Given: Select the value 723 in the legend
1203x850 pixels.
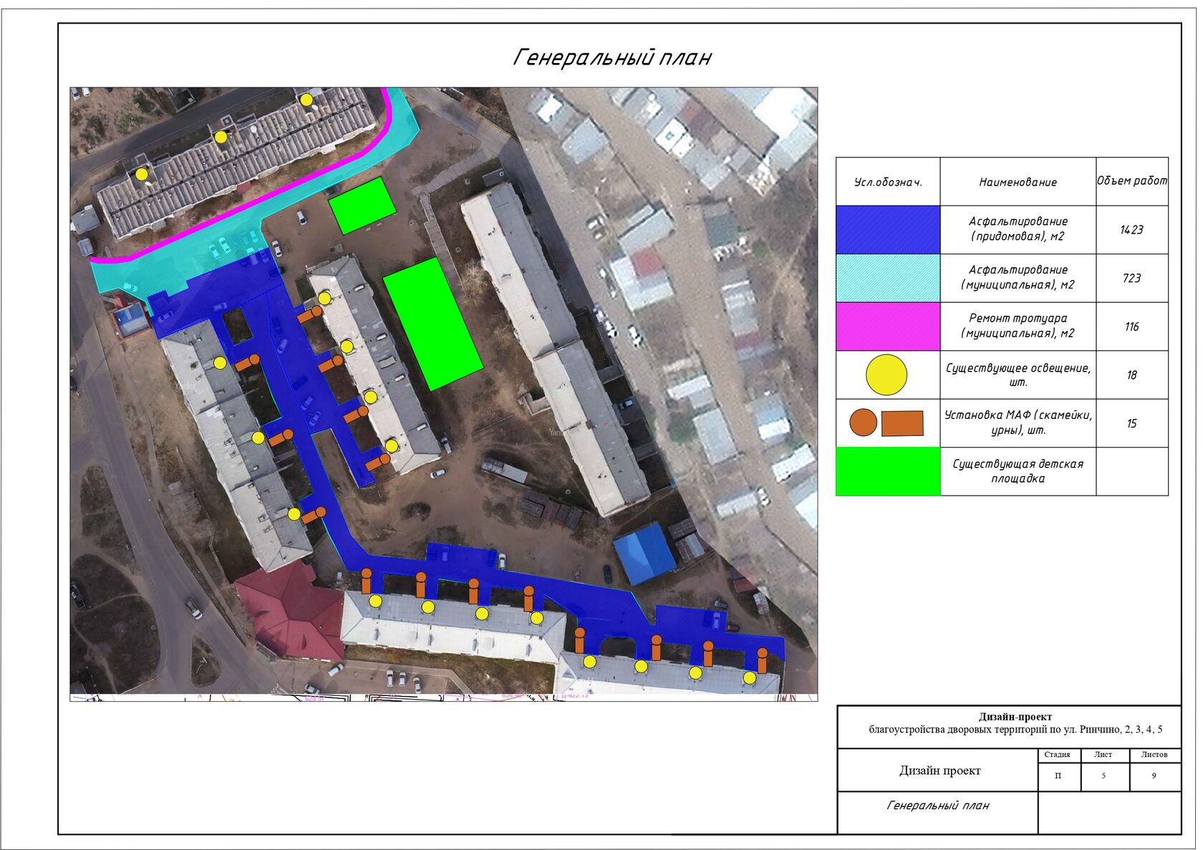Looking at the screenshot, I should (1131, 278).
